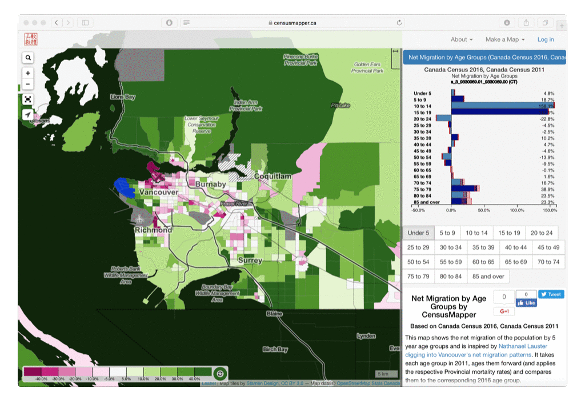Open digging into Vancouver's net migration link
This screenshot has width=585, height=408.
[468, 355]
